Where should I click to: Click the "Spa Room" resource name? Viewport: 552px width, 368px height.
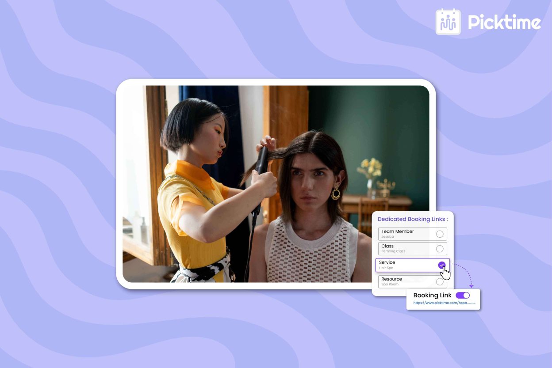pyautogui.click(x=390, y=284)
